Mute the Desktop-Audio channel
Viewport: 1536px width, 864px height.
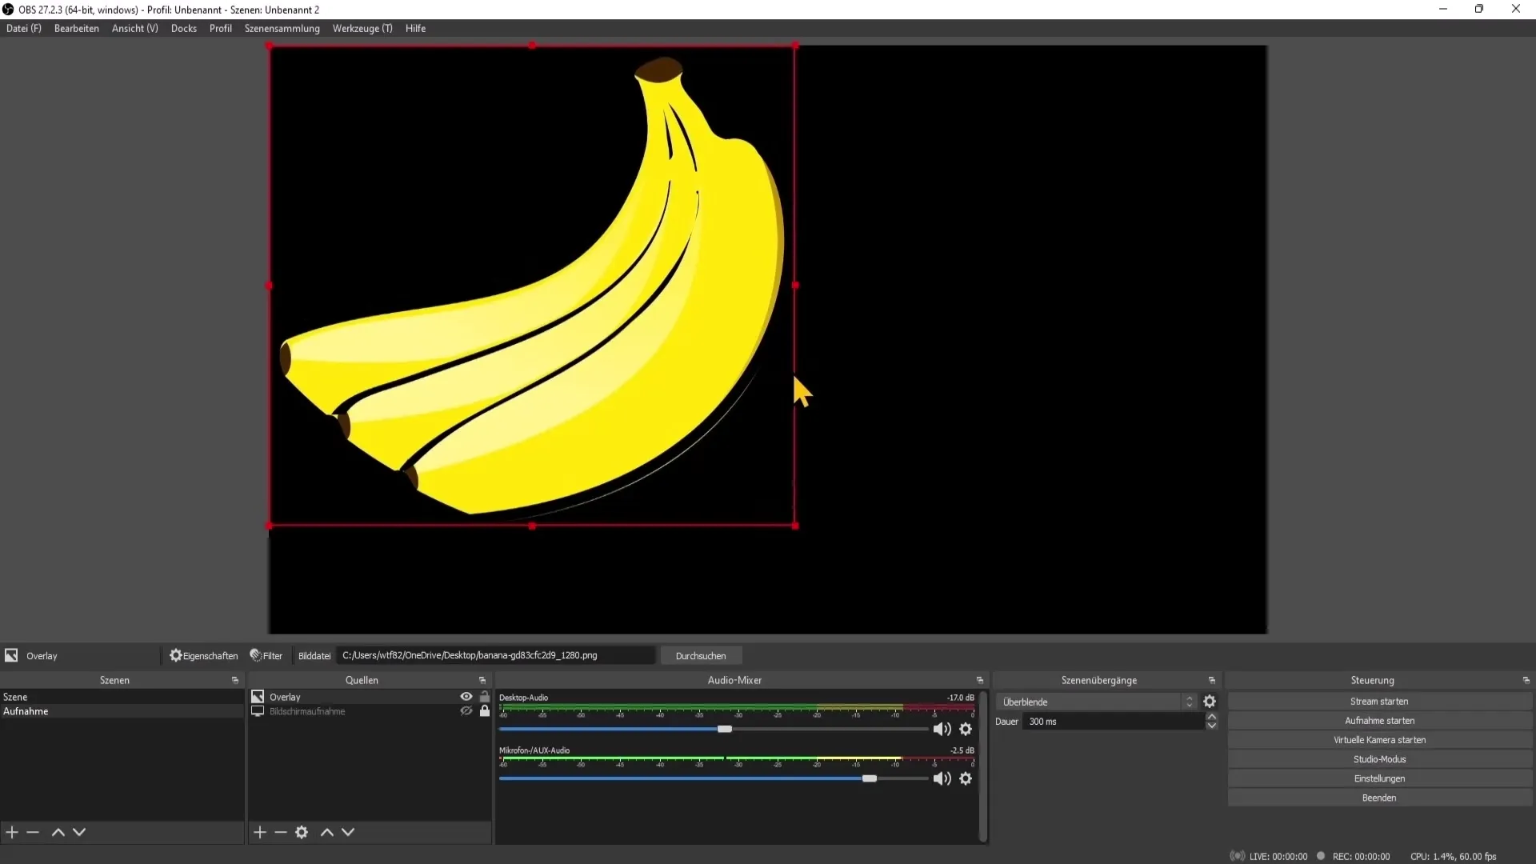pyautogui.click(x=942, y=729)
